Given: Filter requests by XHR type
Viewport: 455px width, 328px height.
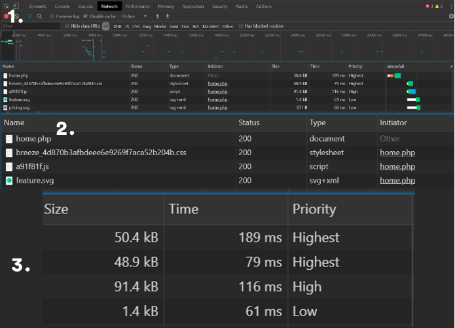Looking at the screenshot, I should [x=117, y=26].
